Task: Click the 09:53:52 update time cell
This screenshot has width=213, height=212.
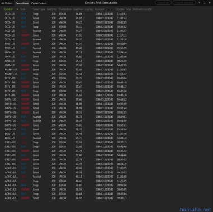Action: click(122, 100)
